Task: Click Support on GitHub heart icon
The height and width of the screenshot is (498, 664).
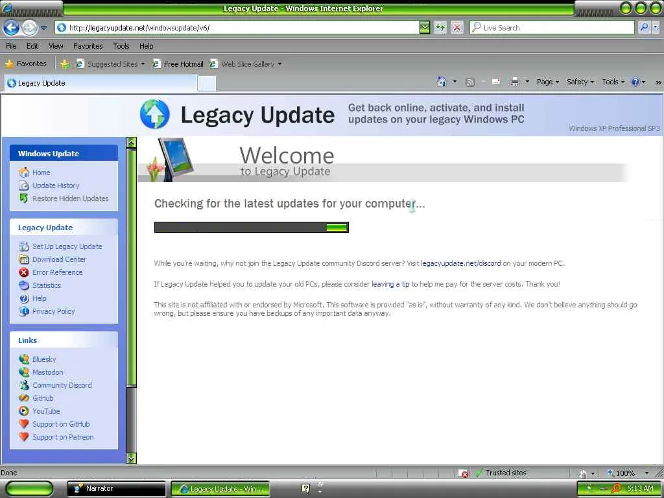Action: pyautogui.click(x=24, y=424)
